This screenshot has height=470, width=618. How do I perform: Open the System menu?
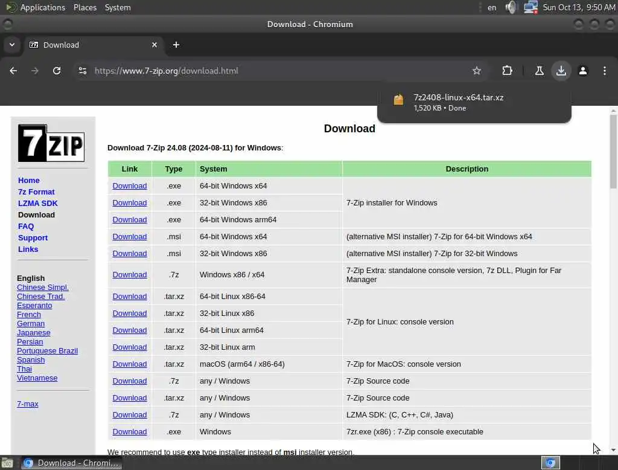point(118,7)
